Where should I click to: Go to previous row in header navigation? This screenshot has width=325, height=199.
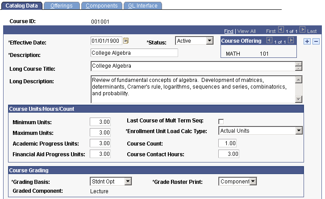pos(281,30)
